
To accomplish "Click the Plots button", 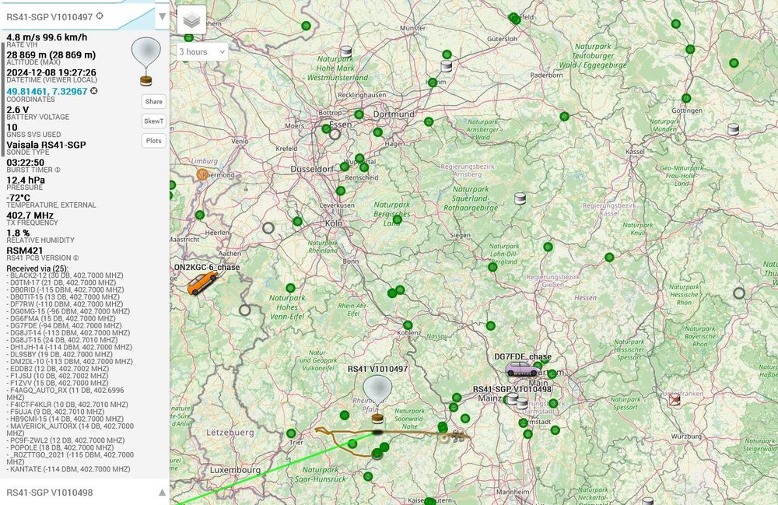I will pos(154,140).
